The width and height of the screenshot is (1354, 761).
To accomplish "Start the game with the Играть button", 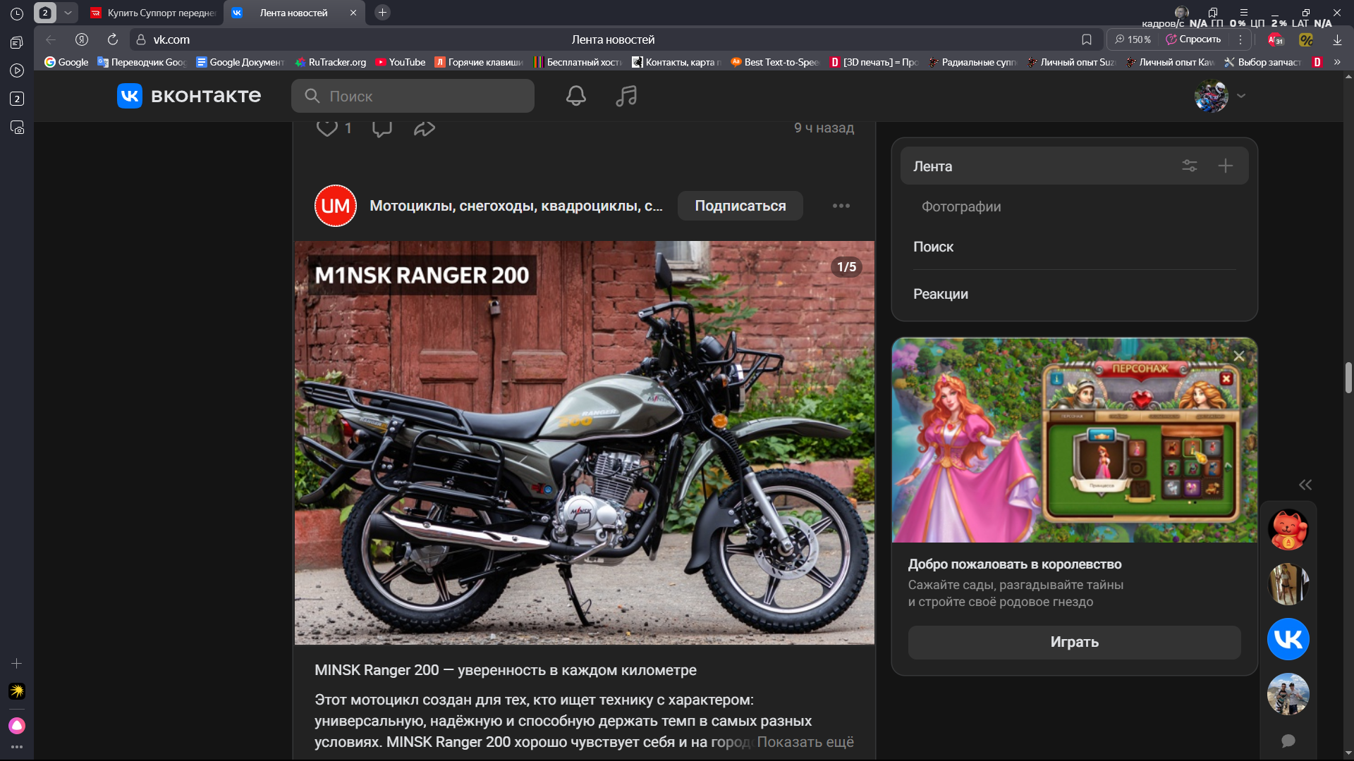I will coord(1074,642).
